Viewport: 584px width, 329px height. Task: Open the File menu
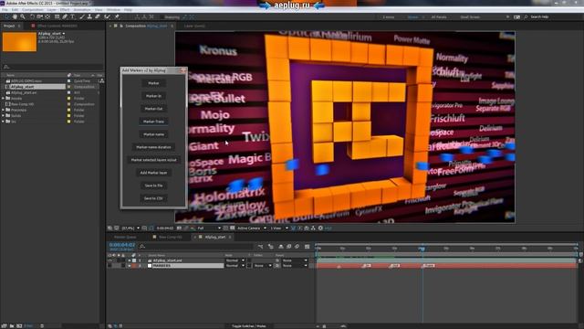5,10
